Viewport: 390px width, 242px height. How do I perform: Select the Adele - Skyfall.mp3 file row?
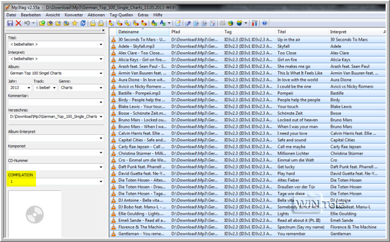(x=138, y=47)
